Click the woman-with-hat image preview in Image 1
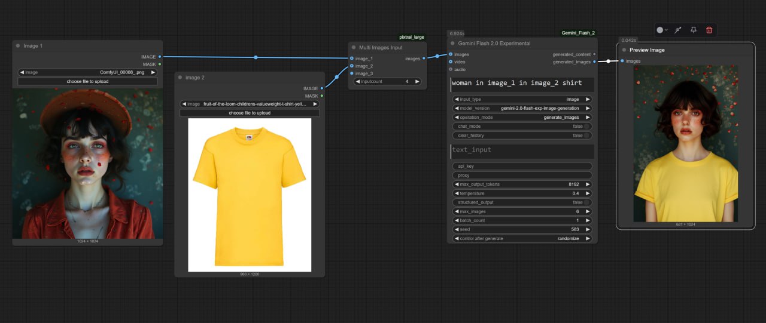 click(x=87, y=163)
